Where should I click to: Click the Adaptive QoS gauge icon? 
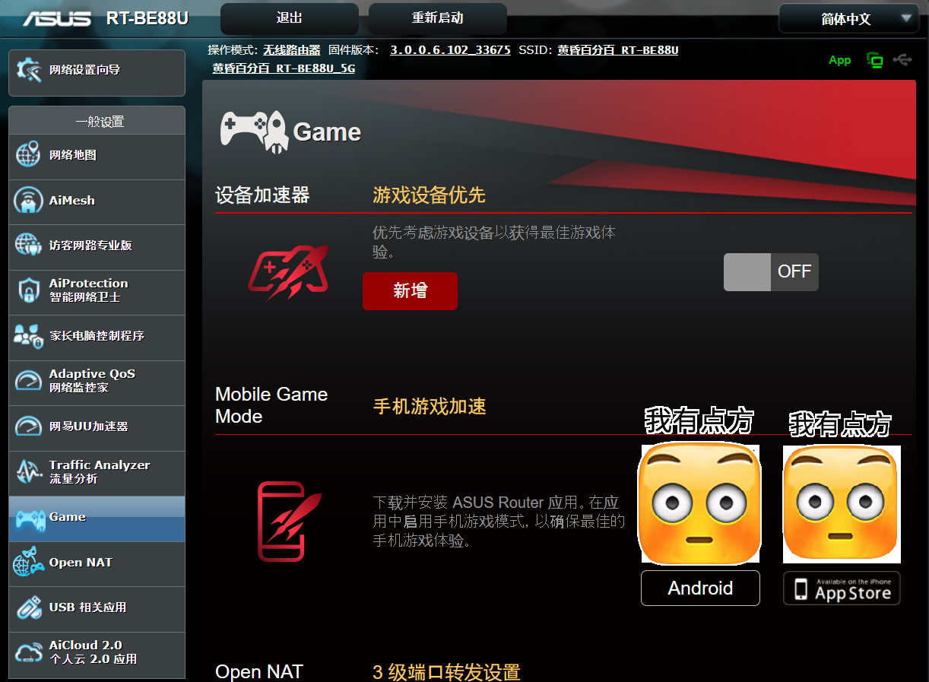tap(28, 380)
